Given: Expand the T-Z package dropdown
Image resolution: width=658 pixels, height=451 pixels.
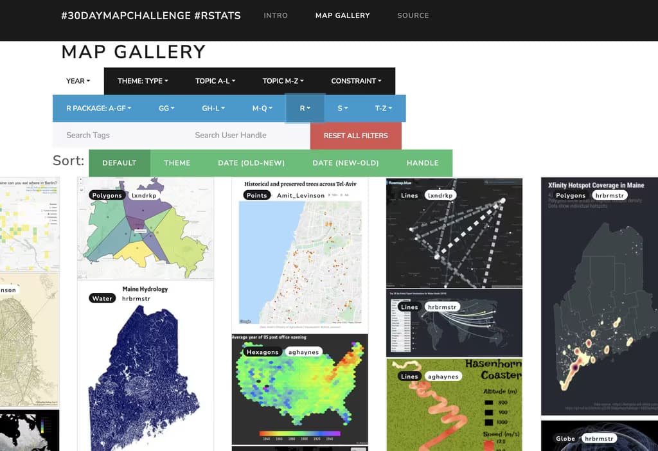Looking at the screenshot, I should point(383,108).
